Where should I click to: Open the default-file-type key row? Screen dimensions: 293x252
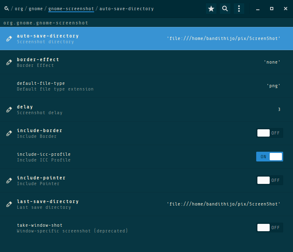[x=123, y=86]
